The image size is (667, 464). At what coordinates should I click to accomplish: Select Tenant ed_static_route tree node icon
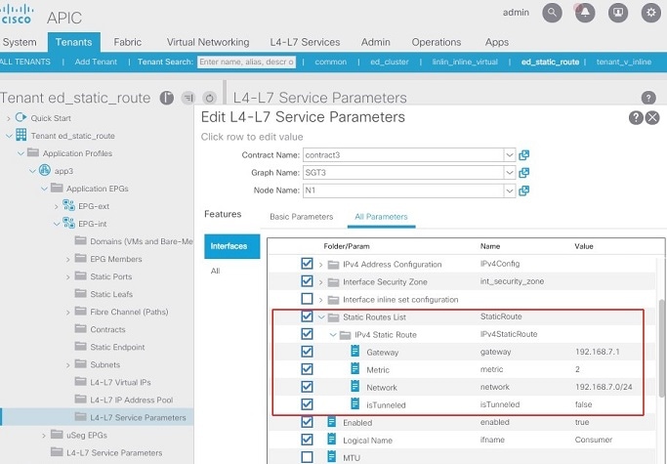click(21, 135)
